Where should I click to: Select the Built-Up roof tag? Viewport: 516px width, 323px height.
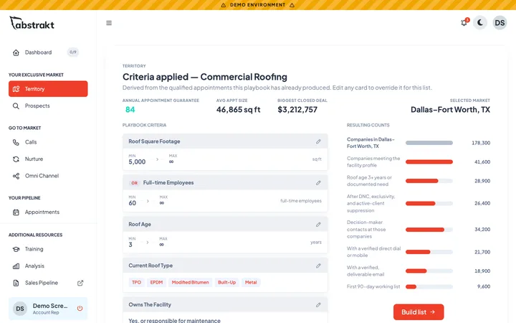[226, 283]
